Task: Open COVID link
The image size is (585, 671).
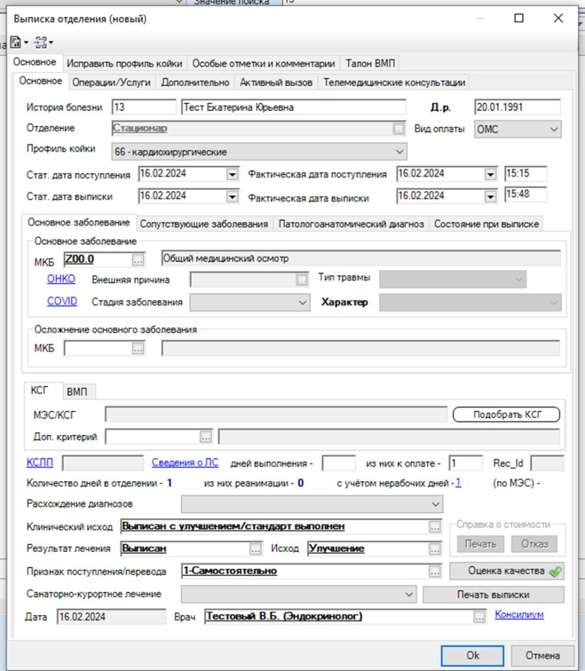Action: 62,301
